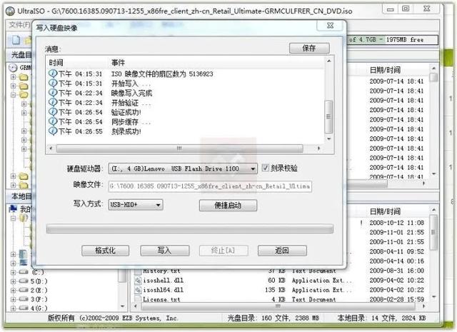
Task: Click the 光盘目录 160 文件 status text
Action: pos(273,318)
